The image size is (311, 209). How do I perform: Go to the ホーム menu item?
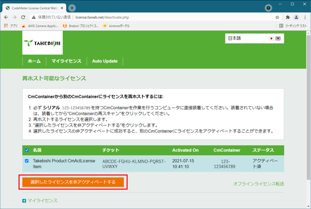click(34, 61)
